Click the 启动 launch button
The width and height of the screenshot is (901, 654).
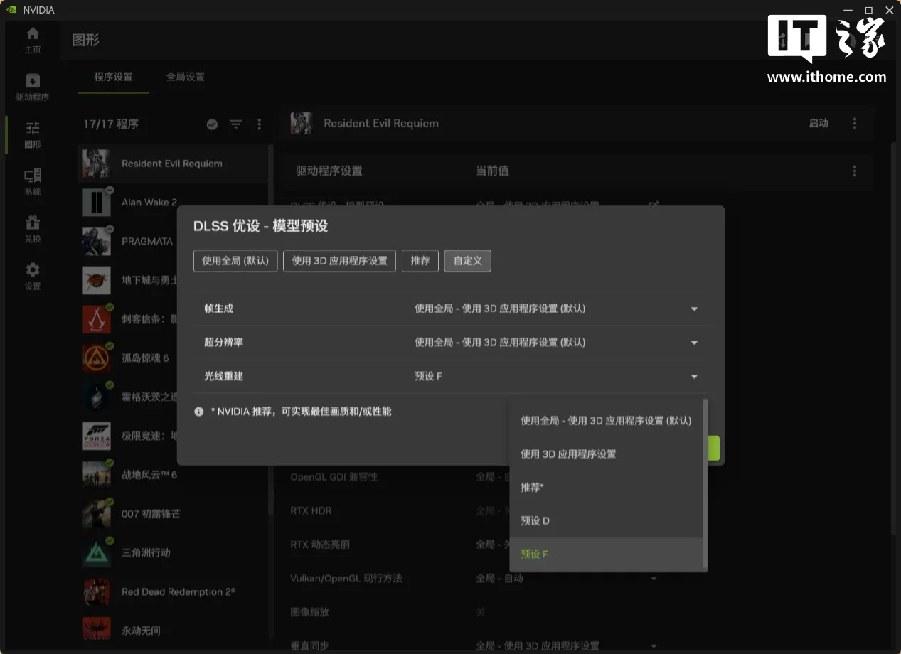click(x=819, y=123)
